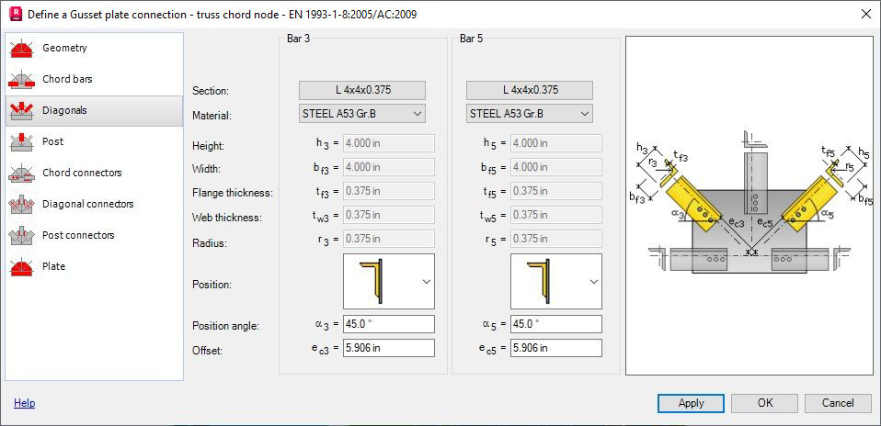Click the tw3 web thickness field
The height and width of the screenshot is (426, 881).
coord(388,215)
